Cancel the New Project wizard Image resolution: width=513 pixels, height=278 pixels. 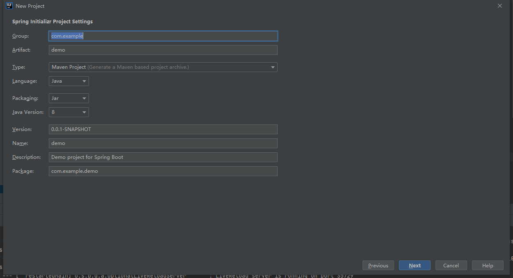[451, 265]
